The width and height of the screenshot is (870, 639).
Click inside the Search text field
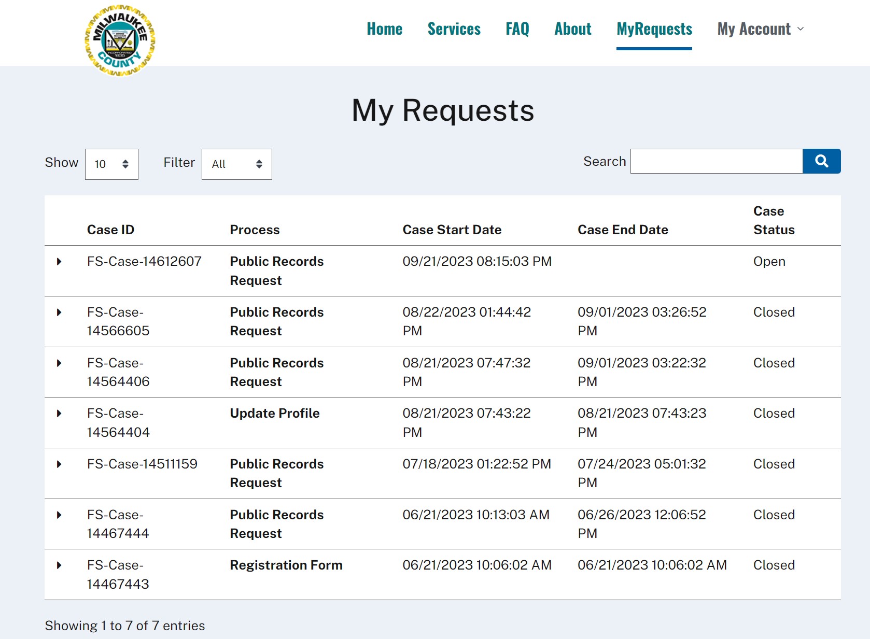tap(717, 161)
